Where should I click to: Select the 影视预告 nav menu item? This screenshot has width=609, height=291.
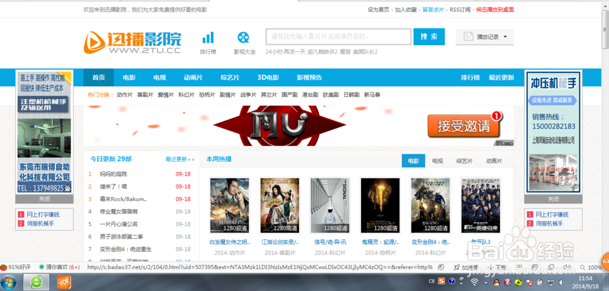(309, 78)
